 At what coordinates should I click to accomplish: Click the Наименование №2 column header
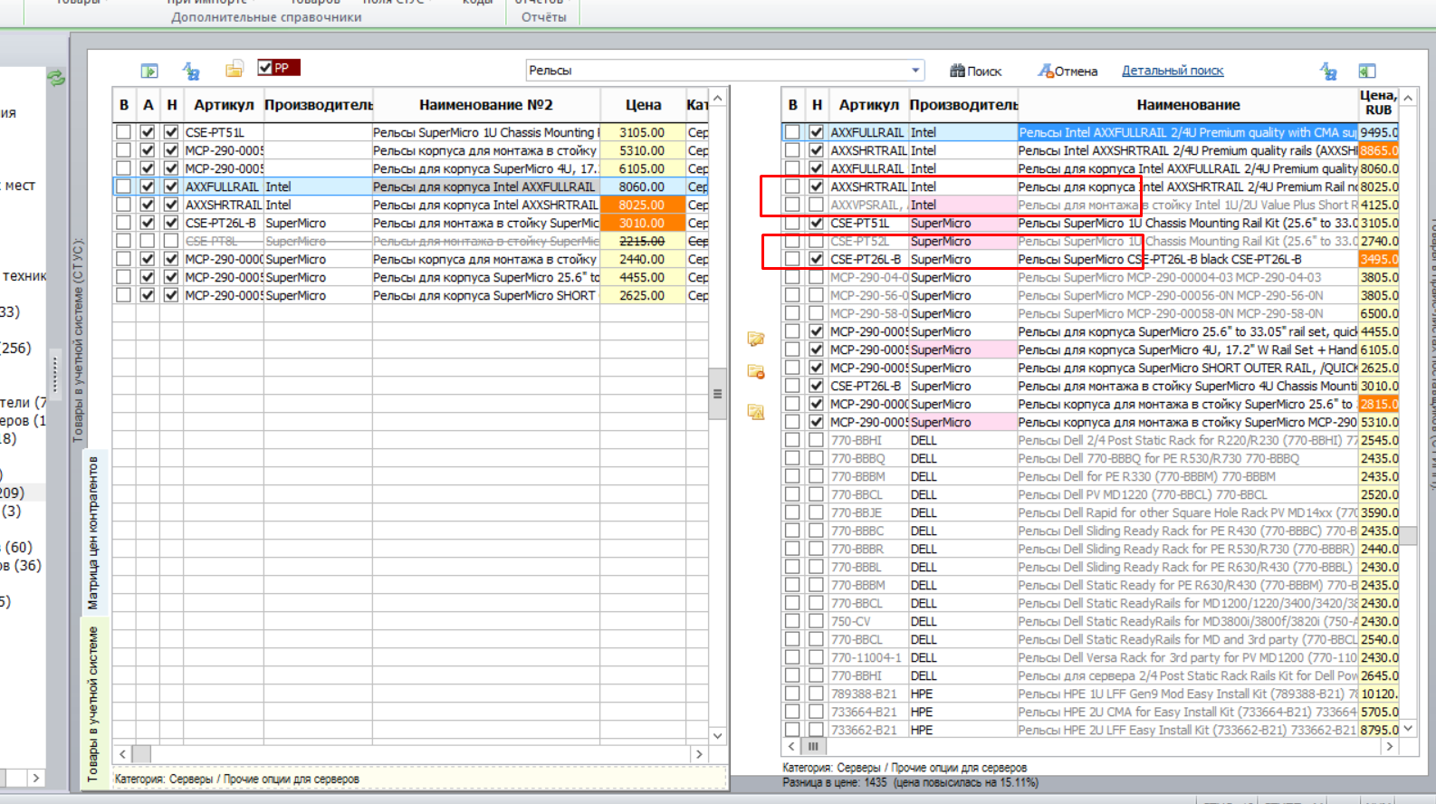point(486,105)
